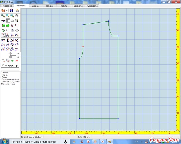
Task: Open the Руководство tab
Action: [92, 6]
